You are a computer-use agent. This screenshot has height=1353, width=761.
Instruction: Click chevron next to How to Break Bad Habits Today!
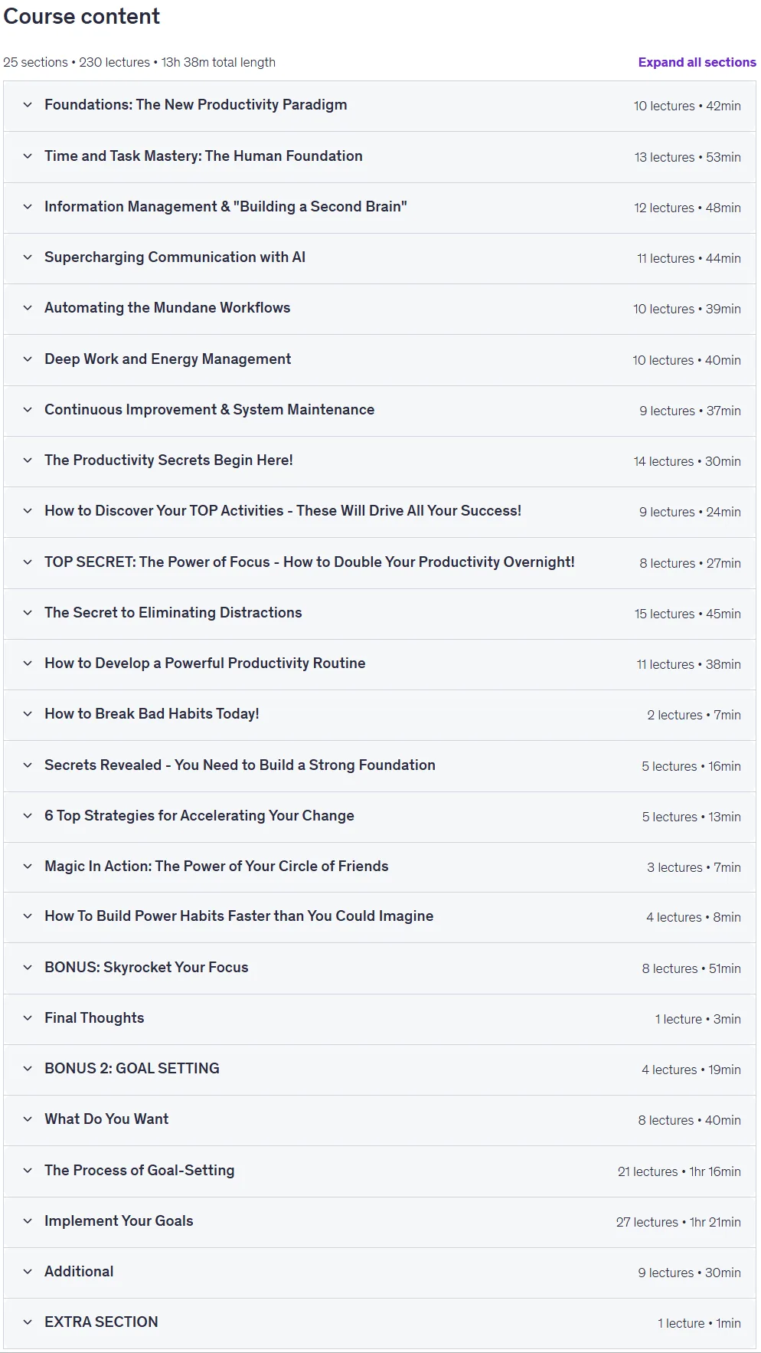coord(28,714)
